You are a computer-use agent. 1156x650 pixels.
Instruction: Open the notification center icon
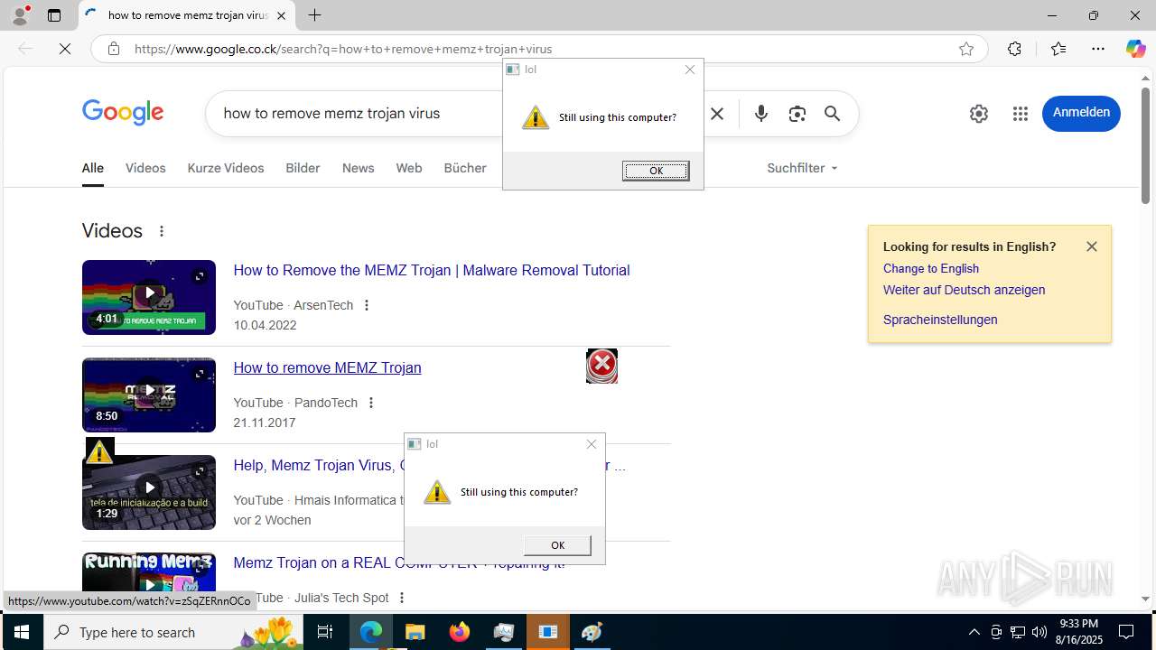tap(1126, 632)
